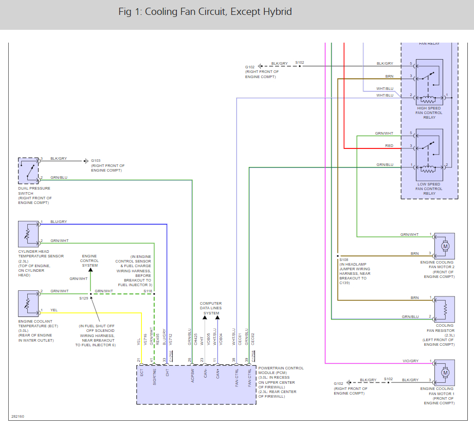Viewport: 474px width, 429px height.
Task: Click the Cooling Fan Resistor symbol
Action: 444,309
